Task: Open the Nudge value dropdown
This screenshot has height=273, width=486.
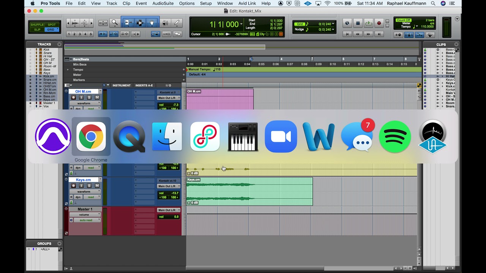Action: (x=333, y=29)
